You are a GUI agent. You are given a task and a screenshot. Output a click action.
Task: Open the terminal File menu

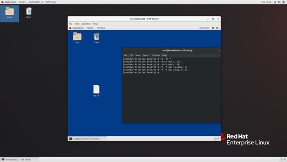[x=125, y=55]
